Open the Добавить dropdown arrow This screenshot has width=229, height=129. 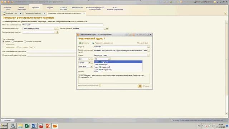pyautogui.click(x=90, y=43)
